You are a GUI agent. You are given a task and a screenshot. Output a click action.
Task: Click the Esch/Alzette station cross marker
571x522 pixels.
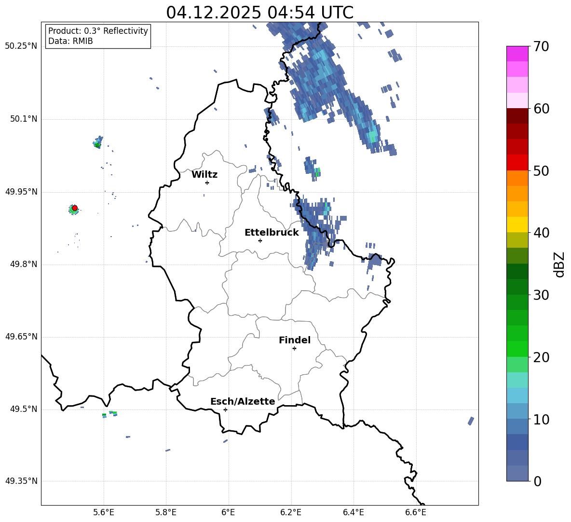click(225, 409)
